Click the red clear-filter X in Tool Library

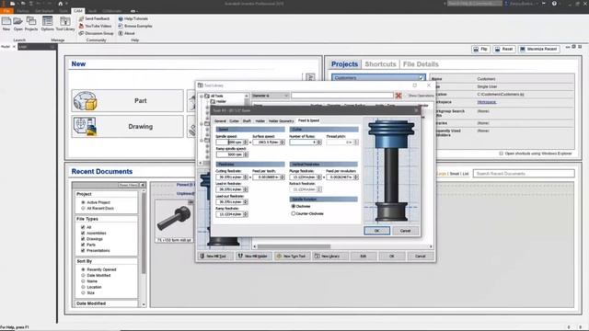[x=398, y=96]
